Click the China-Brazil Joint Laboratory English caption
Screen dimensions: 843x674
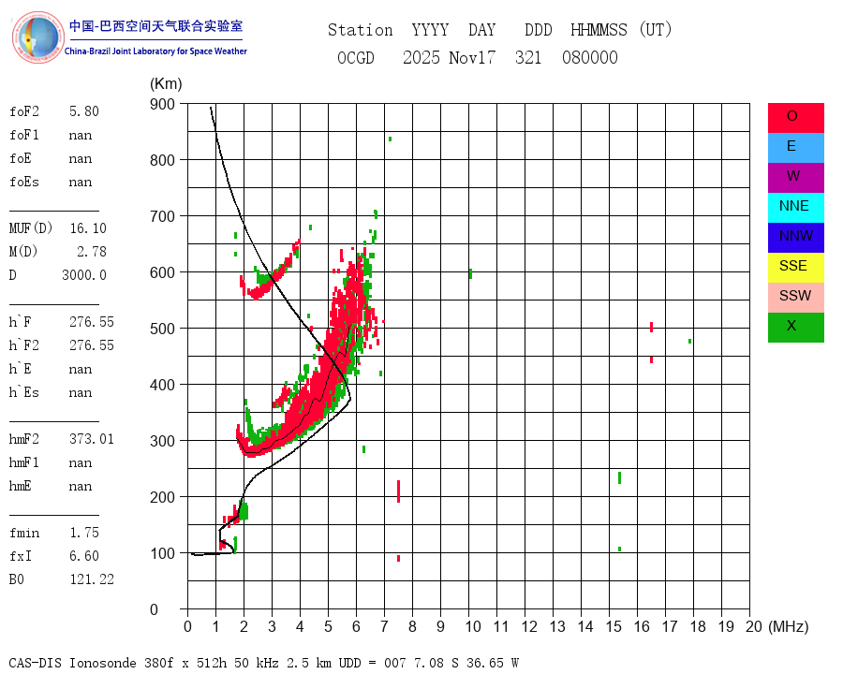click(155, 51)
